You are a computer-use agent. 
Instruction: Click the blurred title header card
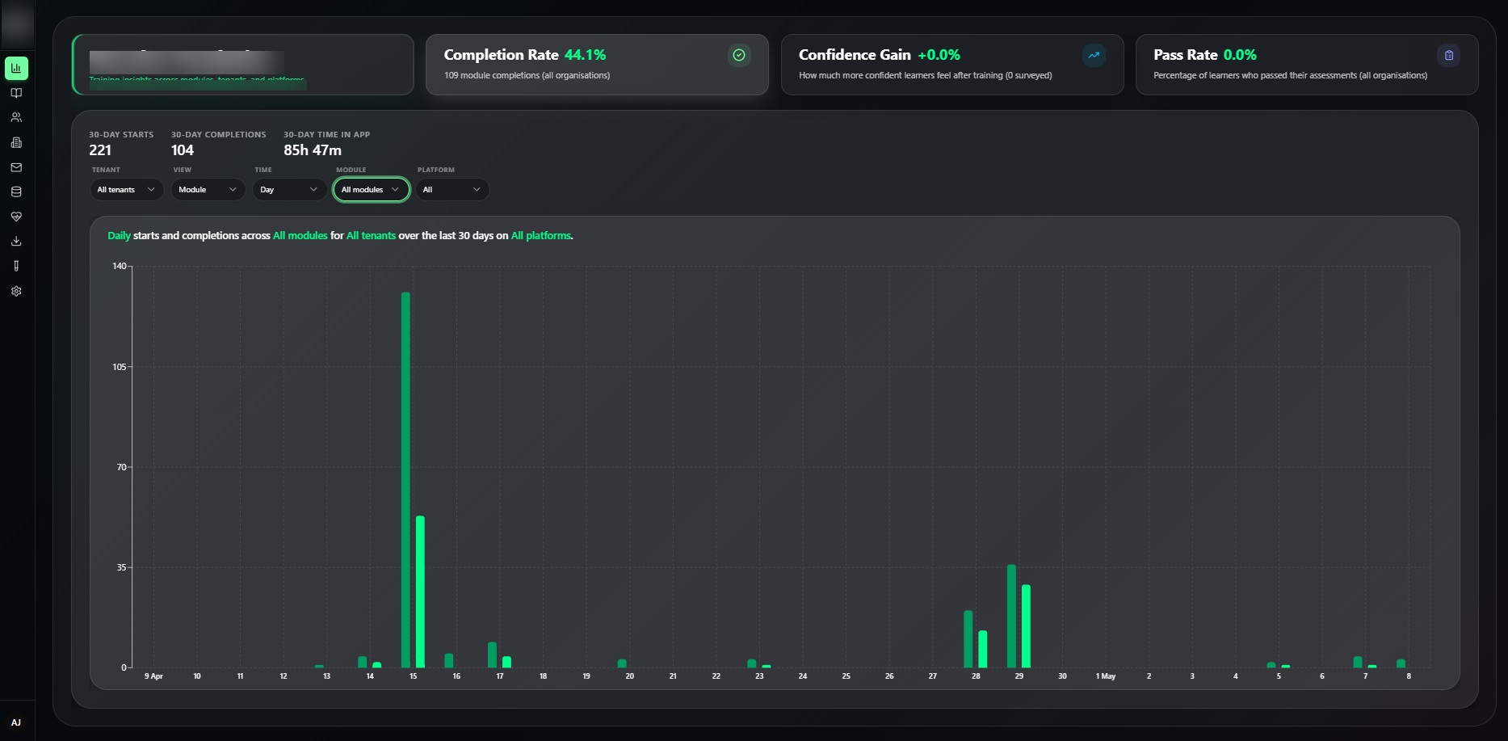[243, 65]
